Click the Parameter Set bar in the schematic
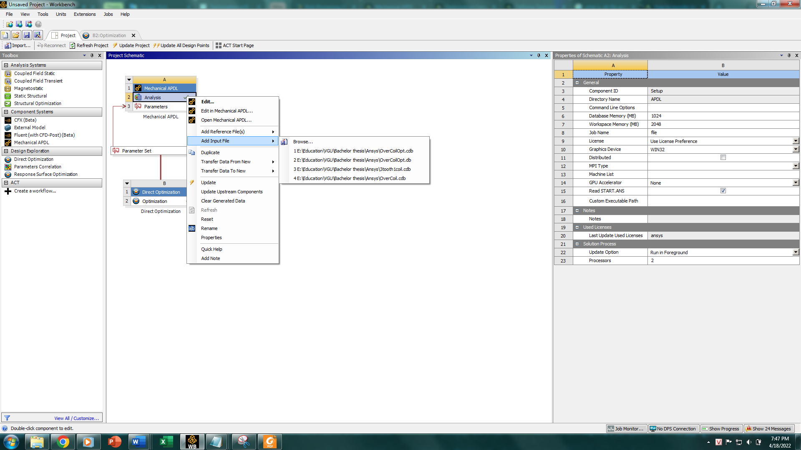Screen dimensions: 801x450 [x=149, y=151]
